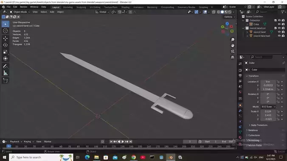Click the current frame number field
Screen dimensions: 287x161
click(x=190, y=142)
